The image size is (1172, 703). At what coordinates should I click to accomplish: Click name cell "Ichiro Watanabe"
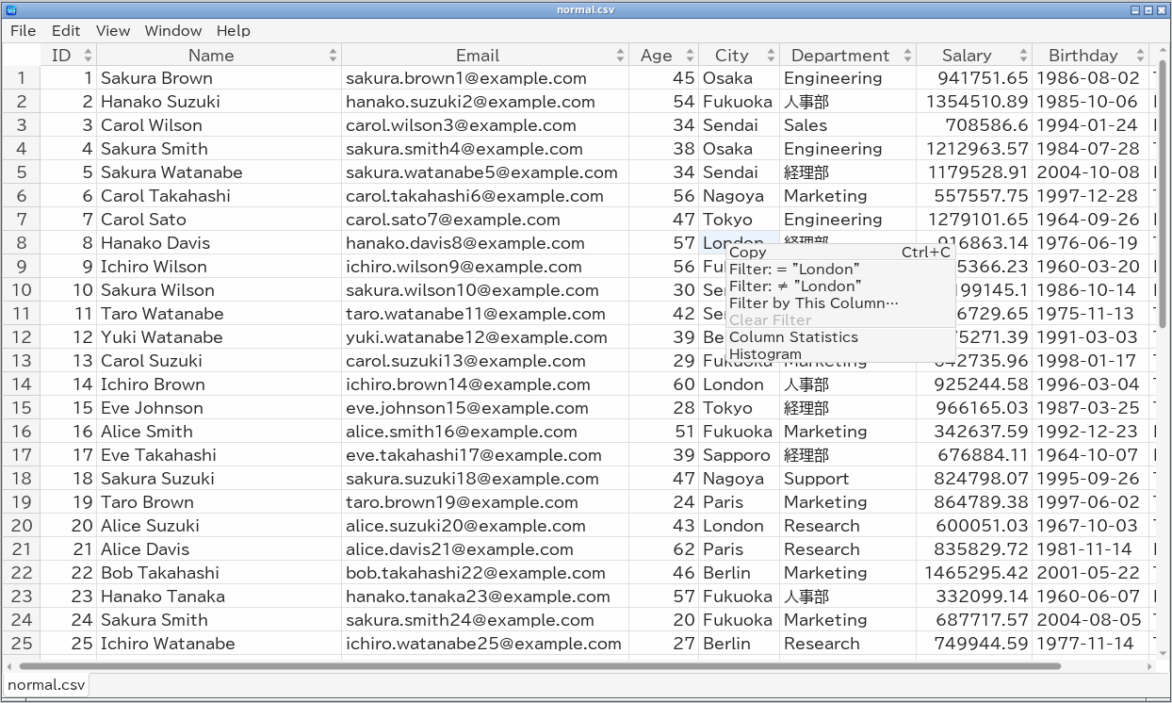(220, 644)
